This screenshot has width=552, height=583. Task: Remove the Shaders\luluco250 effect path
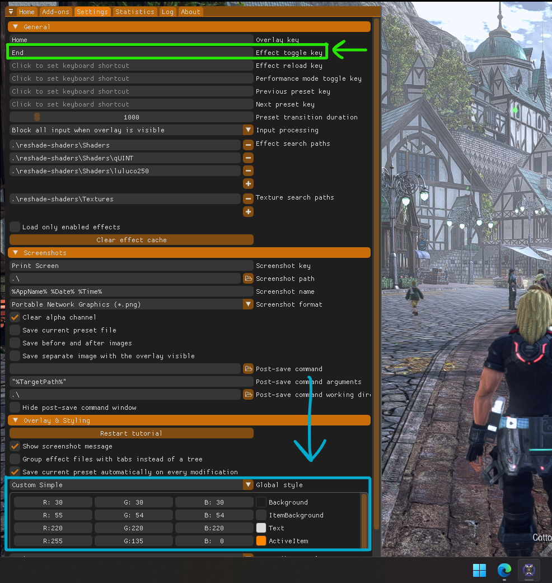pyautogui.click(x=249, y=170)
